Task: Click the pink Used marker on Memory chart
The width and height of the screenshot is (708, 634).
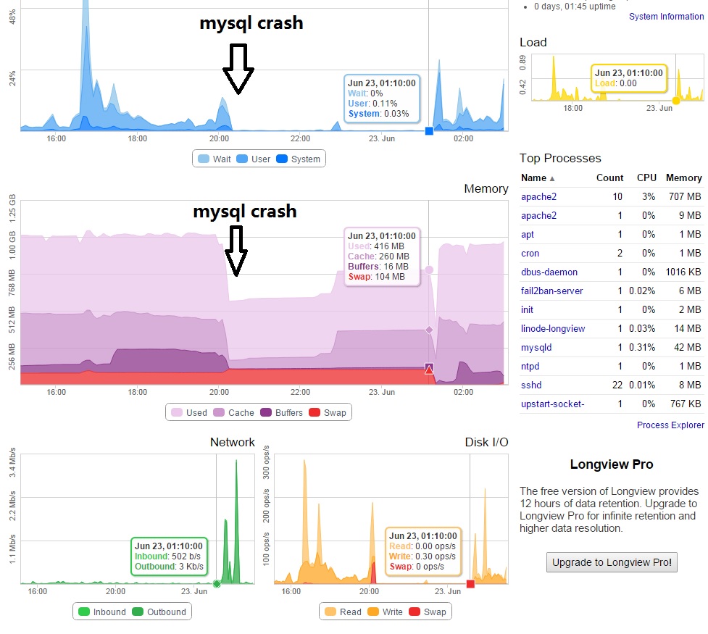Action: click(429, 270)
